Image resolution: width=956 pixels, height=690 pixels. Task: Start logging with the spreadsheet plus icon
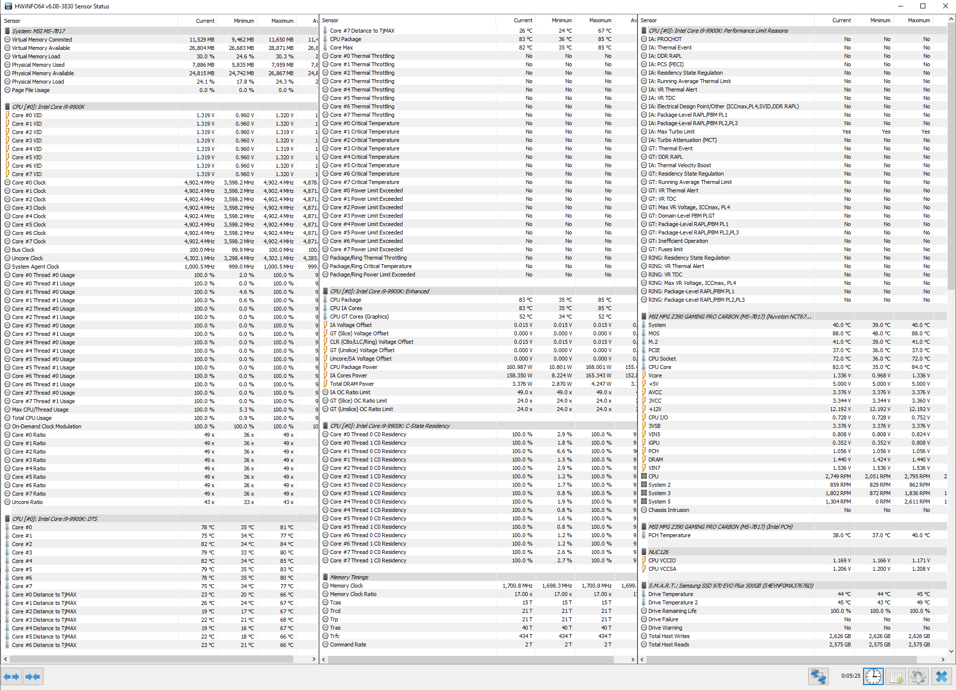coord(896,676)
